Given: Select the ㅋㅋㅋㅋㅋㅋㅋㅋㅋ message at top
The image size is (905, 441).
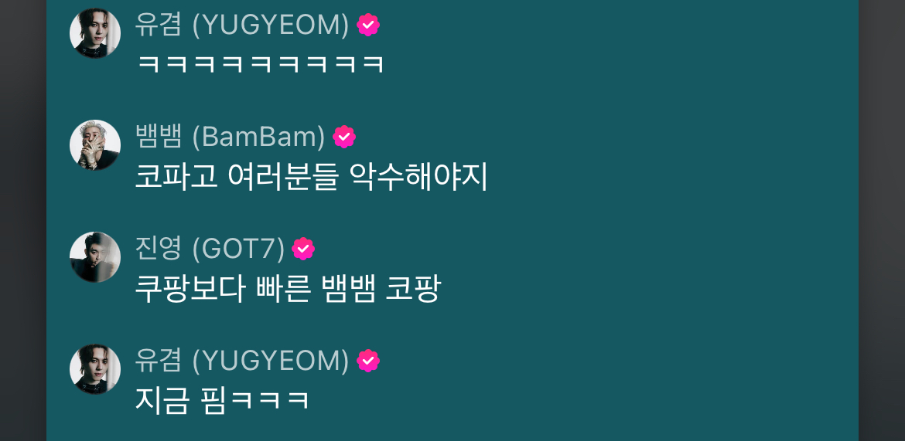Looking at the screenshot, I should [261, 64].
